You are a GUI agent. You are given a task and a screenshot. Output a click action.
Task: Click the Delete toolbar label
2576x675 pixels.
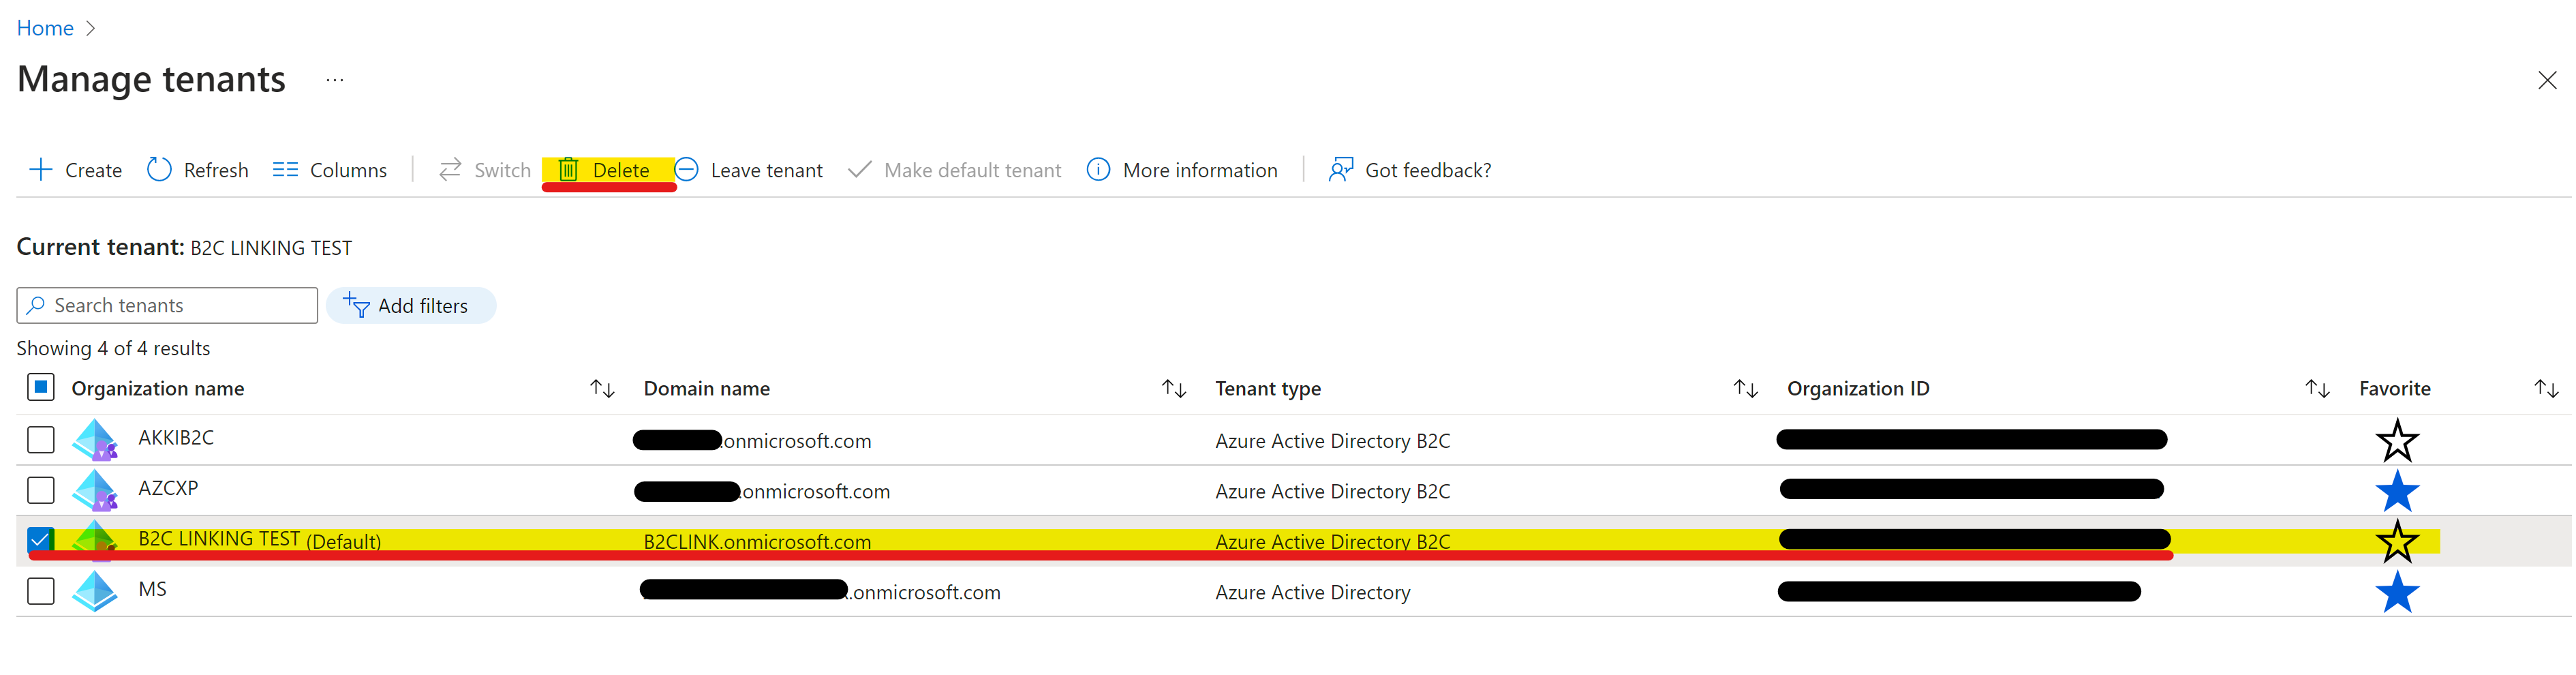coord(621,171)
